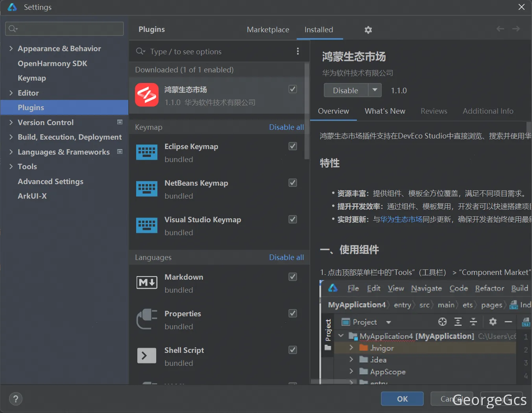Expand Appearance & Behavior settings
This screenshot has height=413, width=532.
11,48
